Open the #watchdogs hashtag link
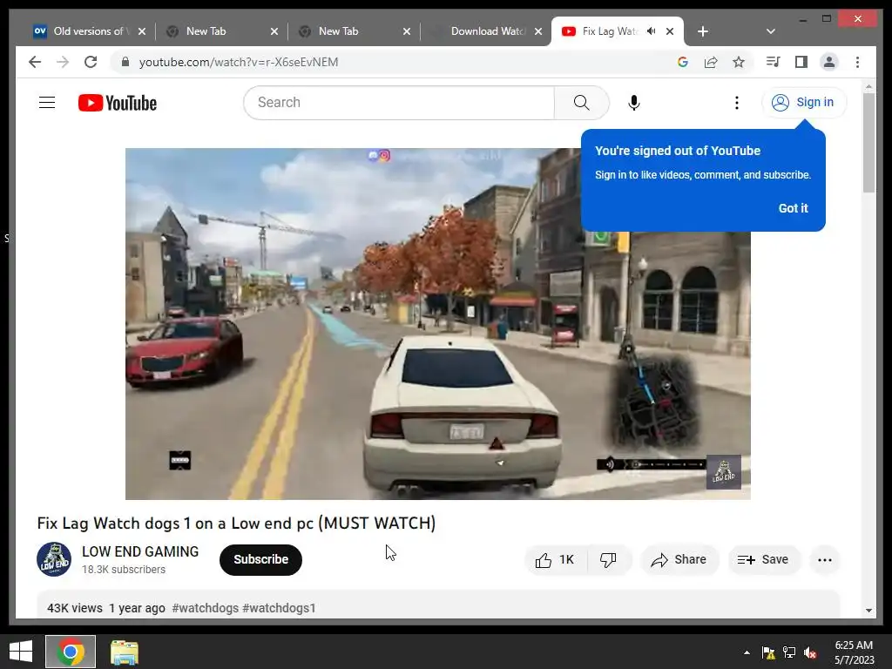Viewport: 892px width, 669px height. (206, 608)
